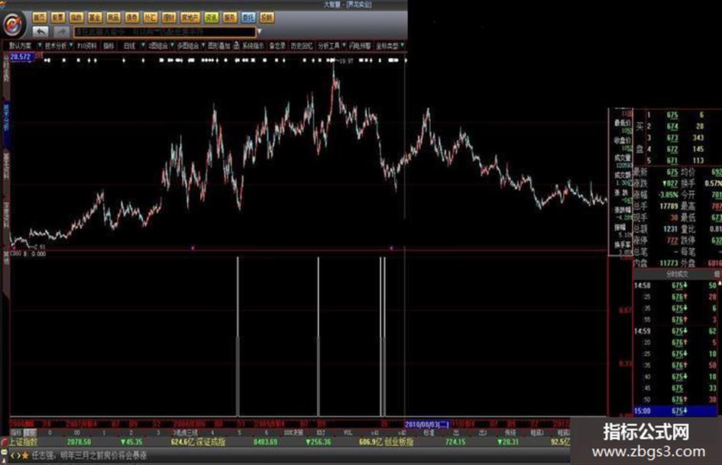Select the VOL indicator tab
Screen dimensions: 722x465
click(x=348, y=433)
